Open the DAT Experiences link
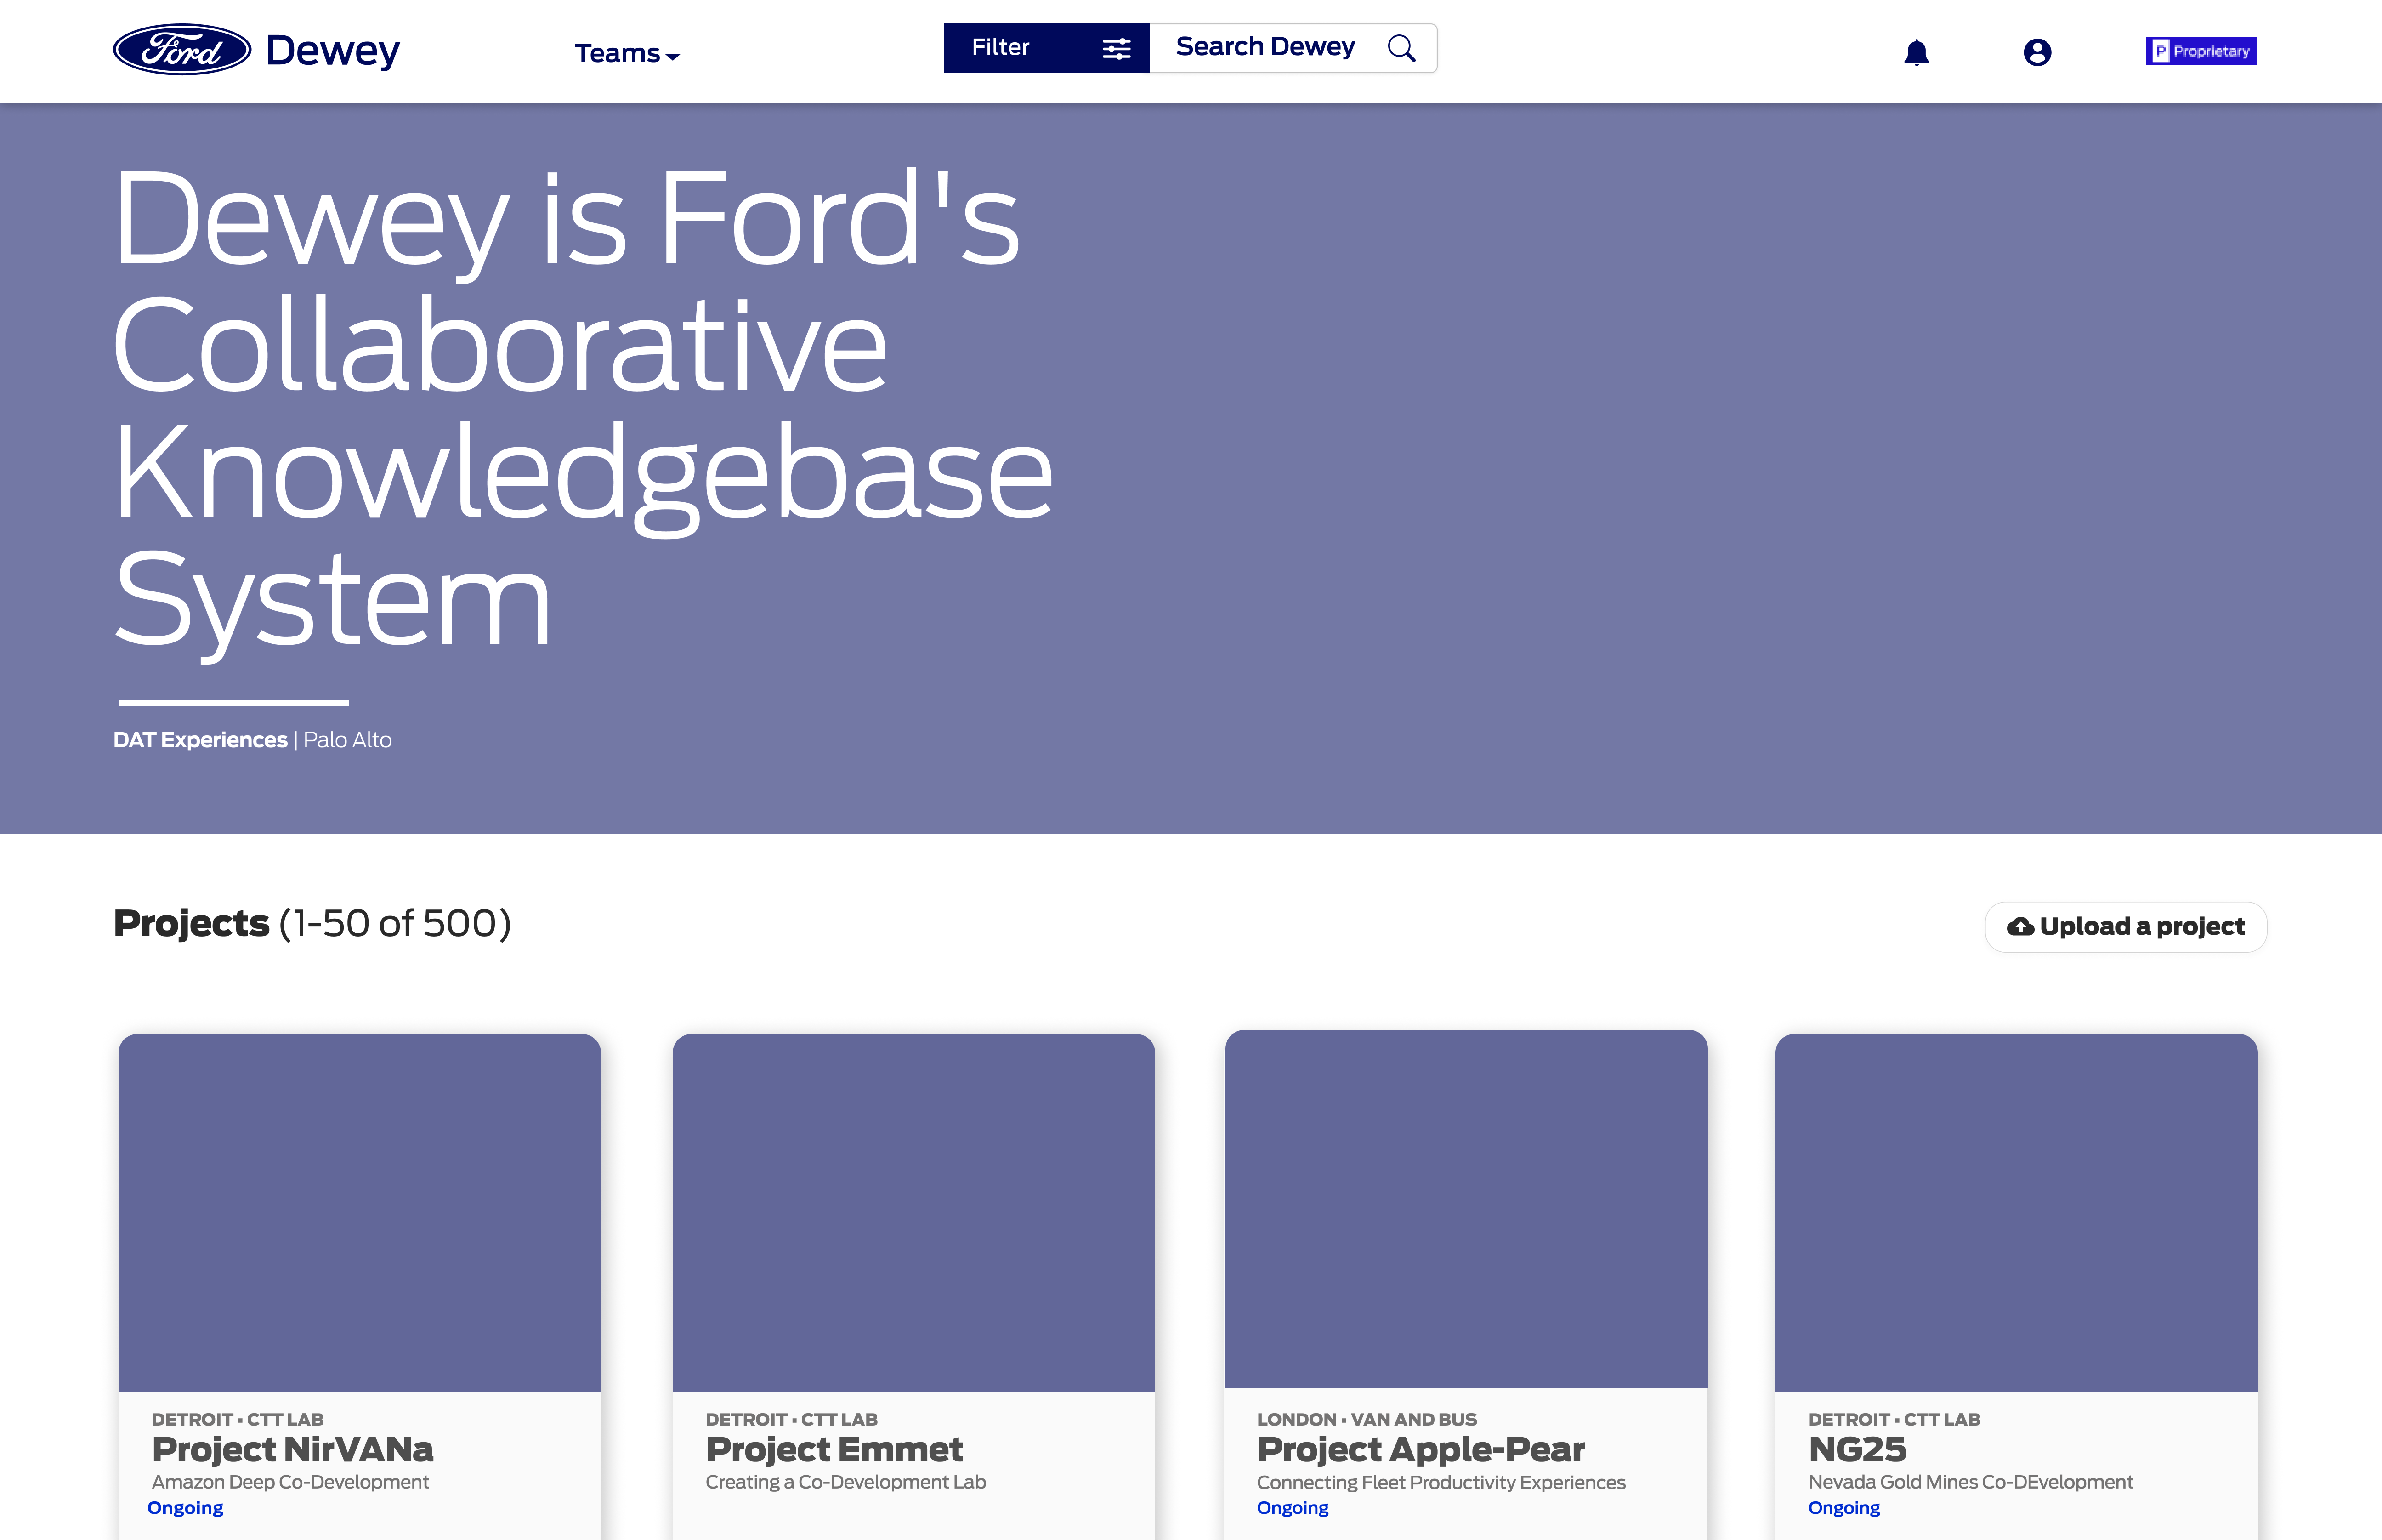 [x=200, y=740]
